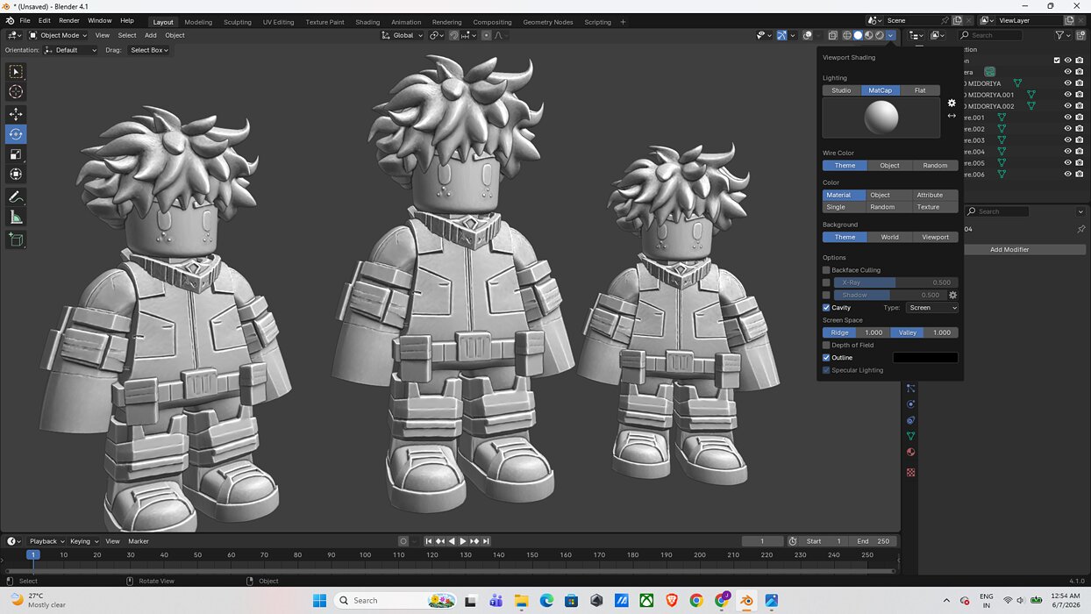This screenshot has height=614, width=1091.
Task: Enable Backface Culling checkbox
Action: click(x=826, y=270)
